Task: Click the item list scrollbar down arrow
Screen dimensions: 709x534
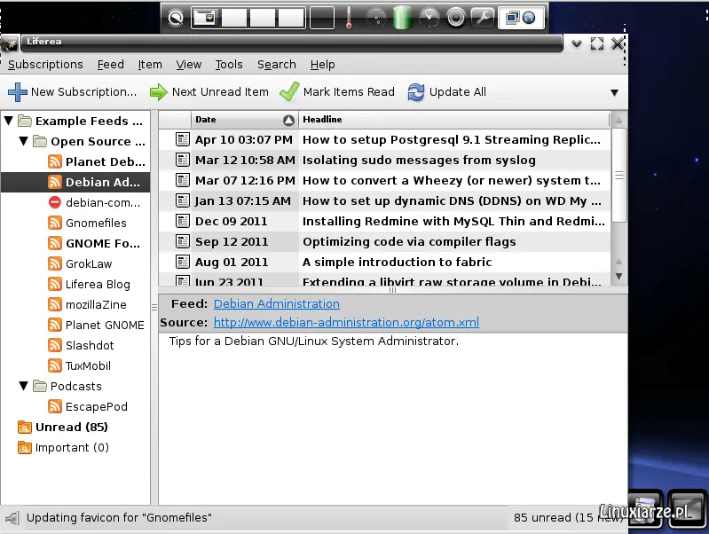Action: pos(619,276)
